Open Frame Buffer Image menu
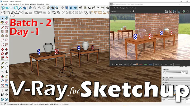 [x=122, y=8]
